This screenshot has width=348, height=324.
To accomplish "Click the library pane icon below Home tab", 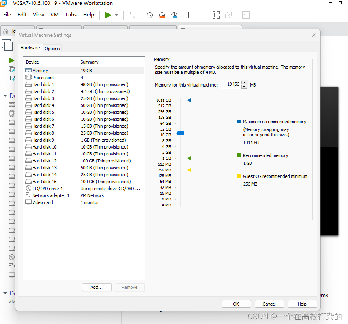I will [x=7, y=45].
